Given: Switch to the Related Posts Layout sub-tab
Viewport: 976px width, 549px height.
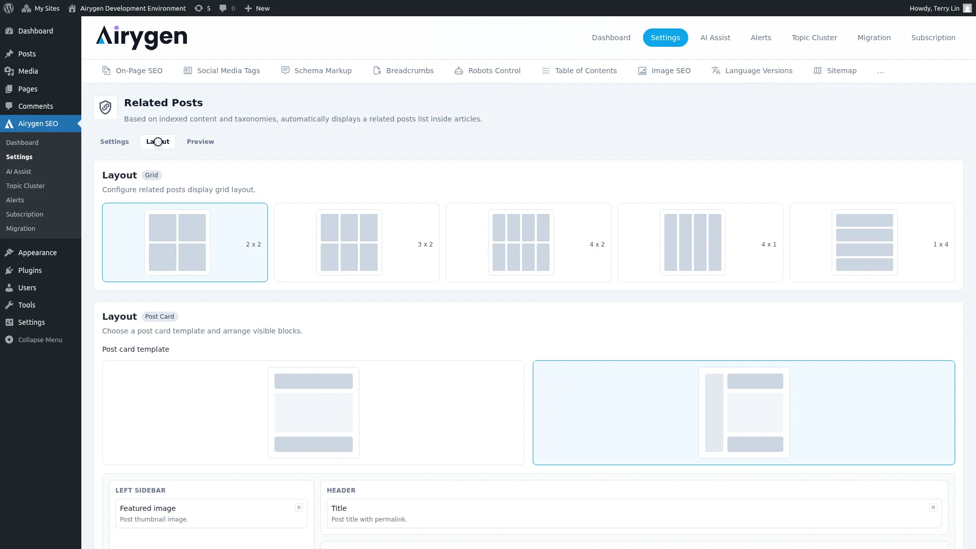Looking at the screenshot, I should pos(158,142).
